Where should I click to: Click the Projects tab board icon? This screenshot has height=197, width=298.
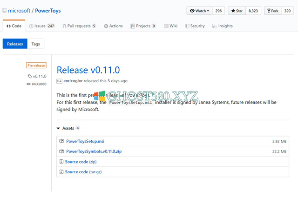coord(132,26)
